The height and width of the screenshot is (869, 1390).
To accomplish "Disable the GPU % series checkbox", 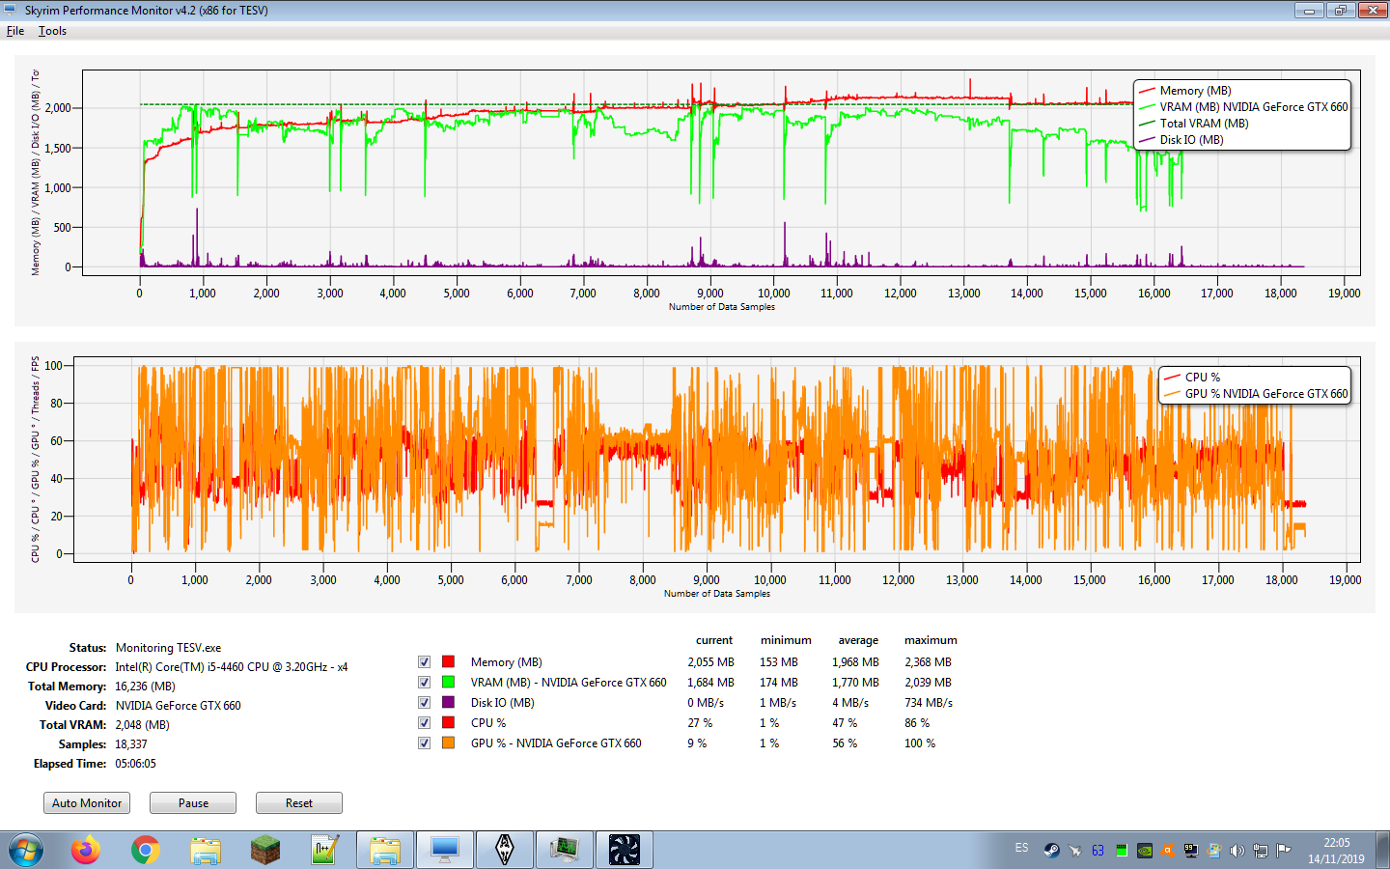I will [424, 743].
